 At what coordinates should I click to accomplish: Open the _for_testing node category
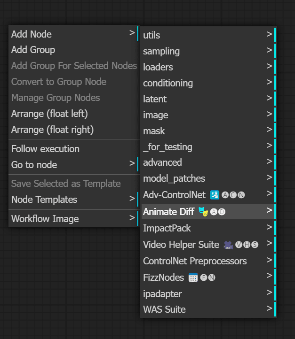(208, 147)
